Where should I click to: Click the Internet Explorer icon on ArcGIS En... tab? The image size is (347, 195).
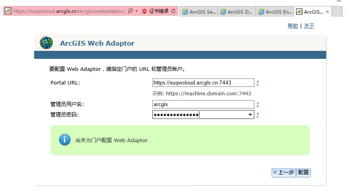[x=261, y=12]
